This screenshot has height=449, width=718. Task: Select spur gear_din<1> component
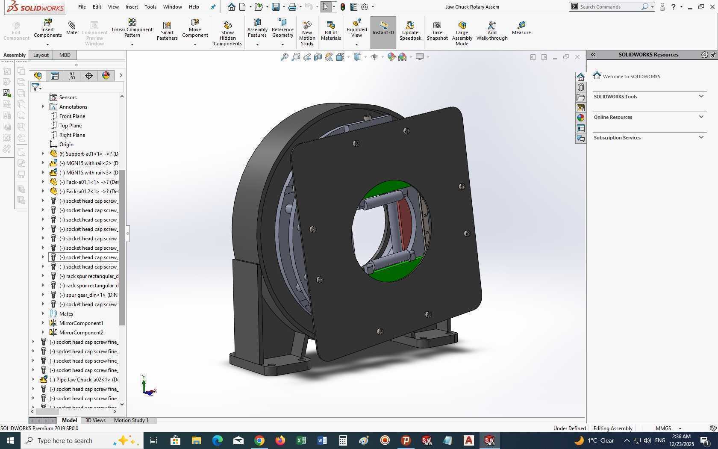click(84, 295)
